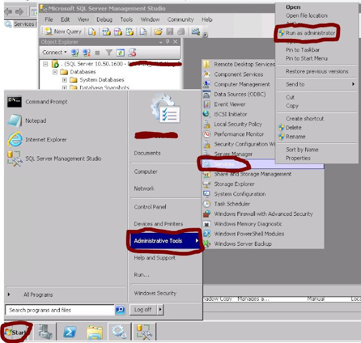Select Open file location in context menu
Image resolution: width=361 pixels, height=343 pixels.
(306, 16)
